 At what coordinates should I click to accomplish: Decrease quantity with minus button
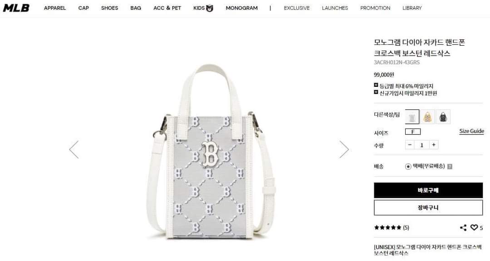coord(410,145)
